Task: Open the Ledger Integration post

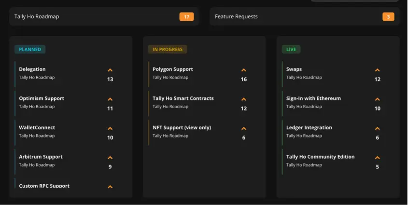Action: (309, 127)
